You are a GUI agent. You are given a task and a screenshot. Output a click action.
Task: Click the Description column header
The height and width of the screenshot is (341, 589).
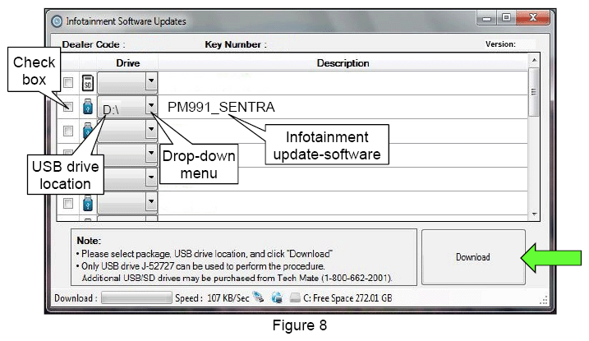pos(343,63)
